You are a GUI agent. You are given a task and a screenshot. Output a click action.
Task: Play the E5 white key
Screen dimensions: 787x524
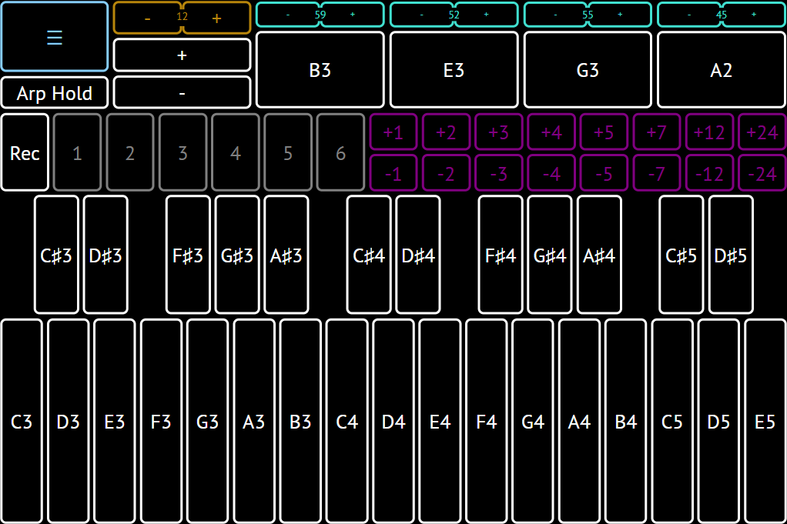(x=765, y=421)
